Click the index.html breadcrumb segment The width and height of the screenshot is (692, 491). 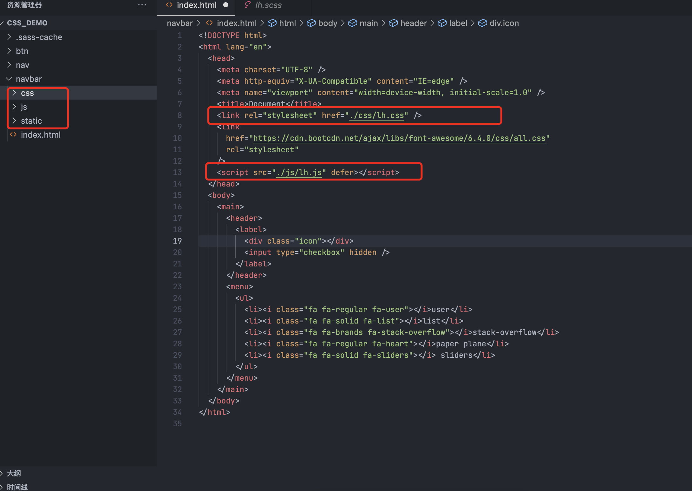(x=237, y=23)
